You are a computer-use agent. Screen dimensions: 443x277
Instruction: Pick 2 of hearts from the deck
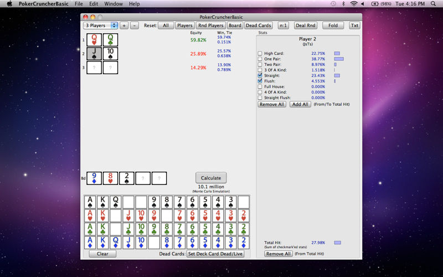pos(244,216)
